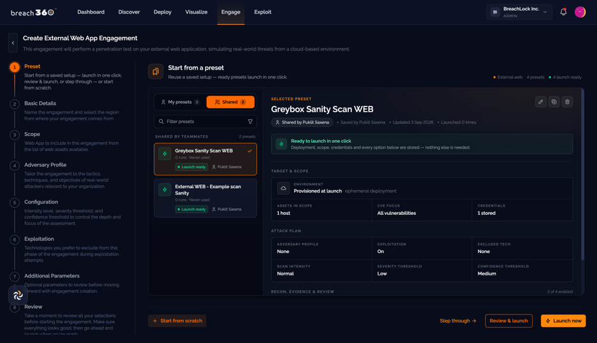Switch to My presets tab
This screenshot has width=597, height=343.
point(180,102)
